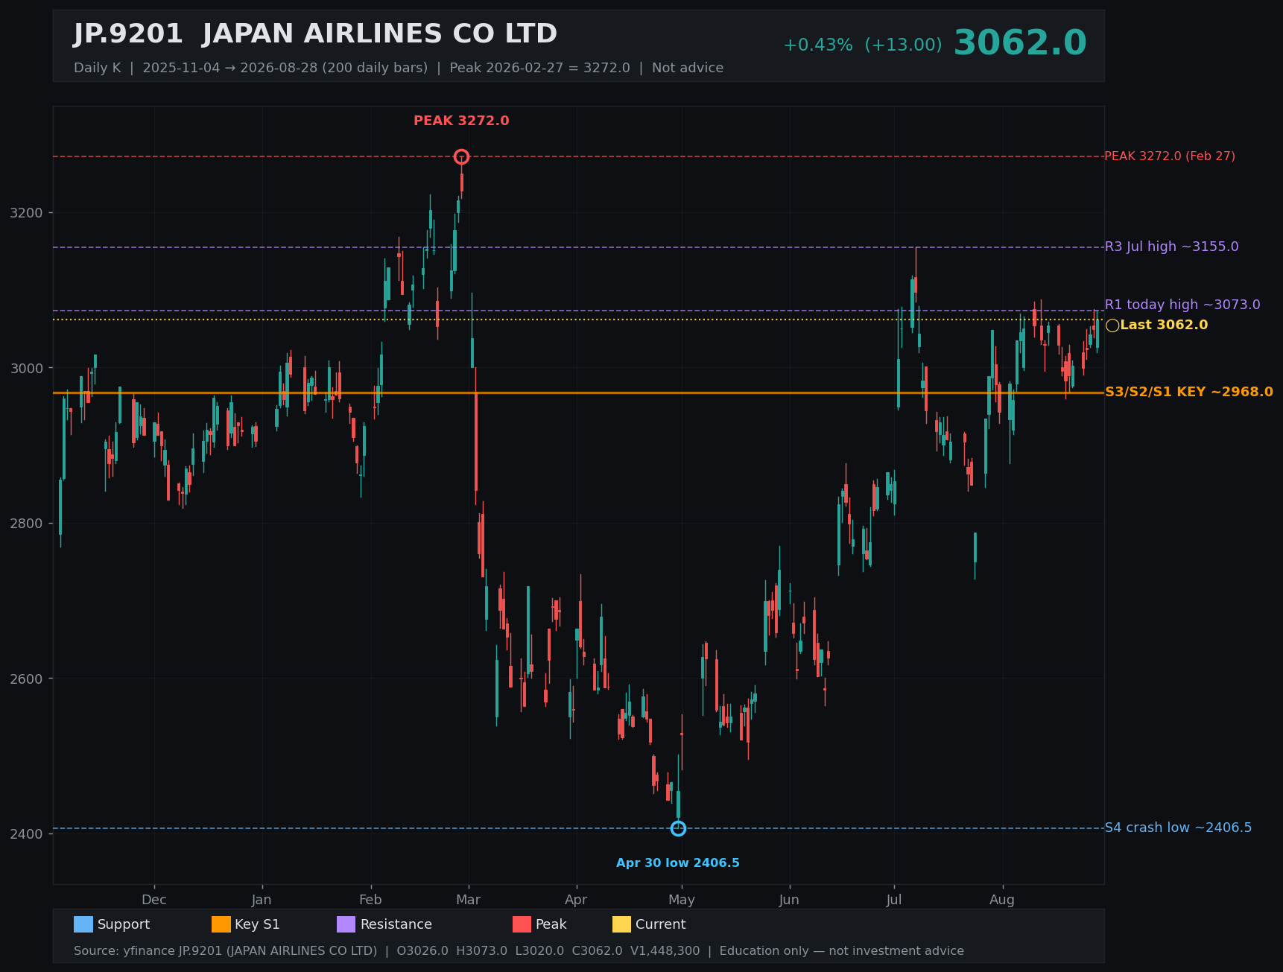Viewport: 1283px width, 972px height.
Task: Select the red Peak legend swatch
Action: [522, 924]
